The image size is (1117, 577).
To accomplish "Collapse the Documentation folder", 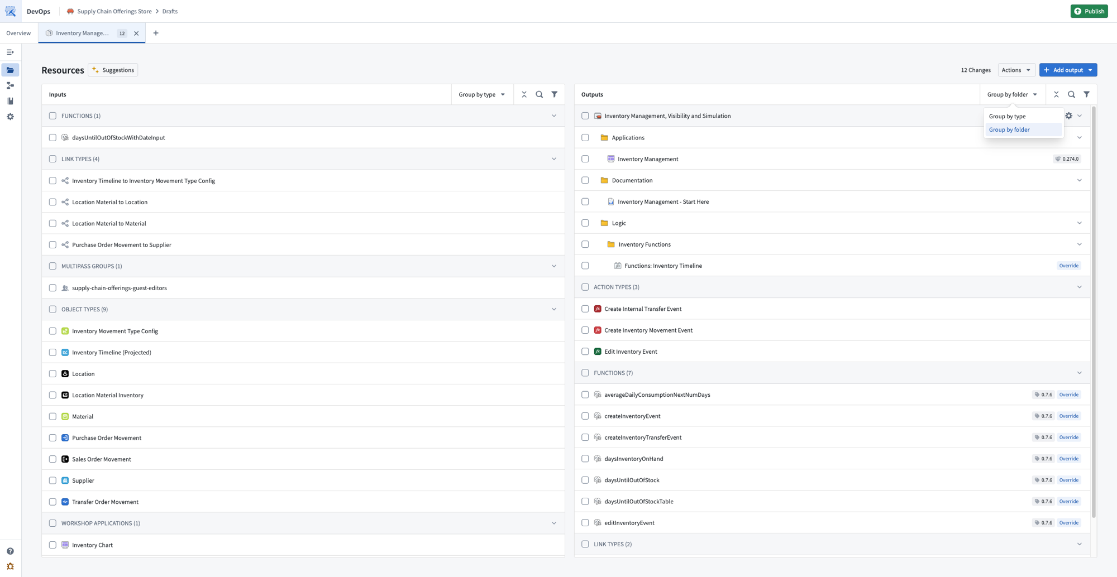I will click(x=1079, y=180).
